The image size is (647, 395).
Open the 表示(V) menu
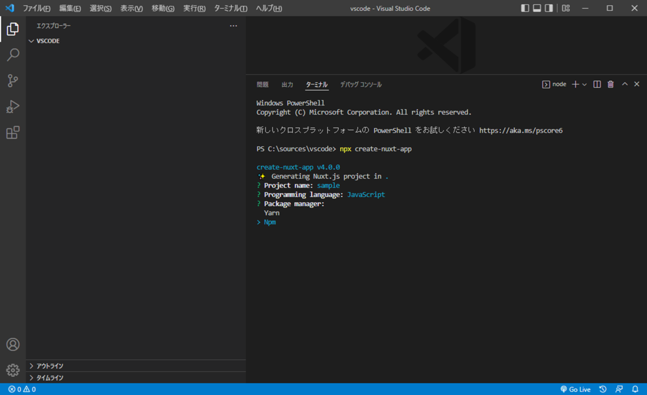132,9
